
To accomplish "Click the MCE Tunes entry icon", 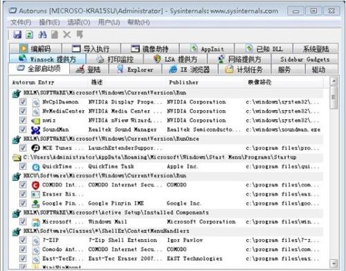I will point(35,148).
